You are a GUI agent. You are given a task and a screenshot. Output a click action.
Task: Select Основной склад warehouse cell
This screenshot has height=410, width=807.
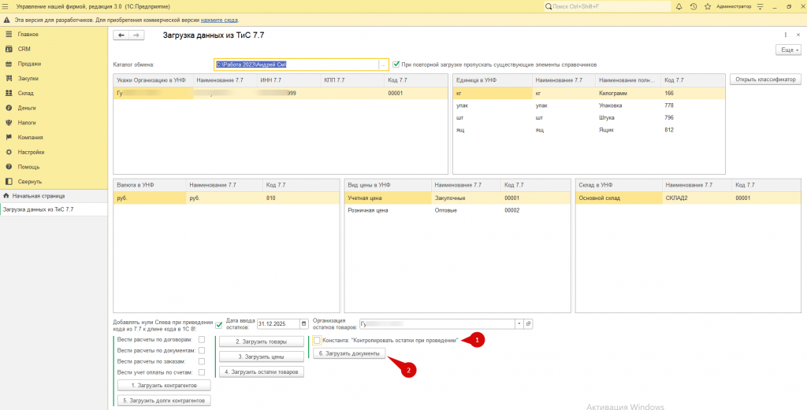pyautogui.click(x=619, y=198)
